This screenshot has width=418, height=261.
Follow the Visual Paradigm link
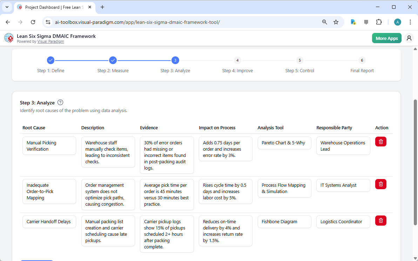point(50,41)
